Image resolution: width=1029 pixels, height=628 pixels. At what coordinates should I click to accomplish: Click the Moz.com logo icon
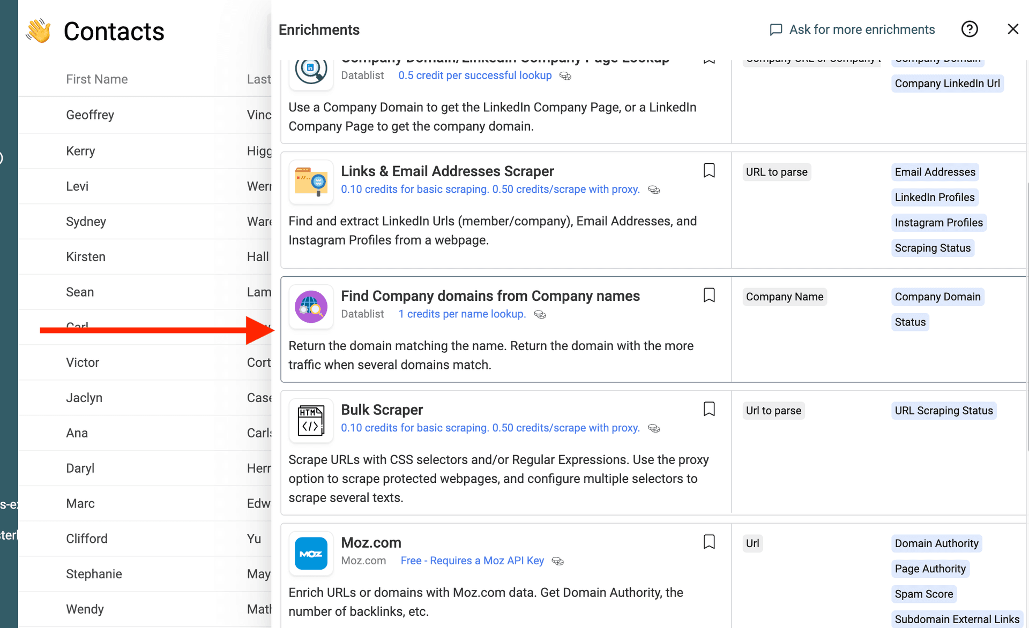pyautogui.click(x=311, y=554)
